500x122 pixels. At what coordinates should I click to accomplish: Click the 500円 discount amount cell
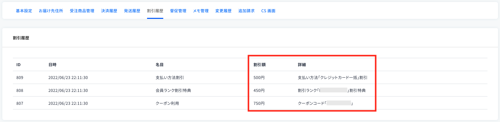pos(259,78)
